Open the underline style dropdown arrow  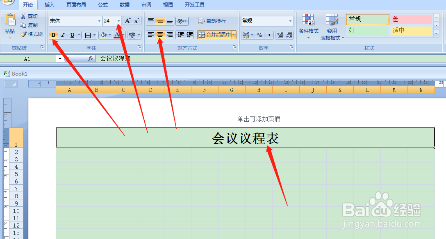pos(79,35)
